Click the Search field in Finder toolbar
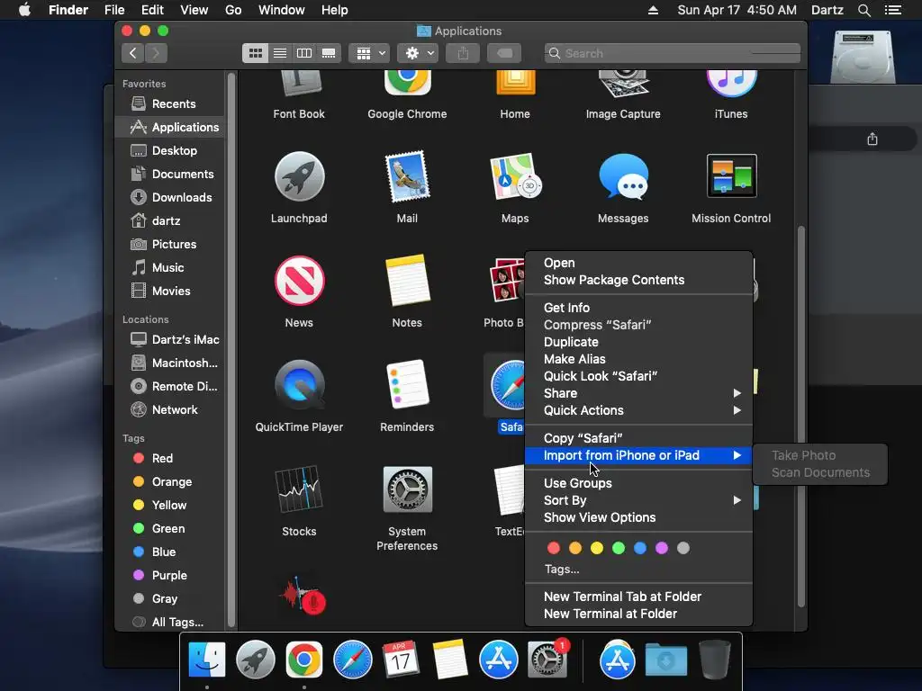Viewport: 922px width, 691px height. (x=672, y=53)
